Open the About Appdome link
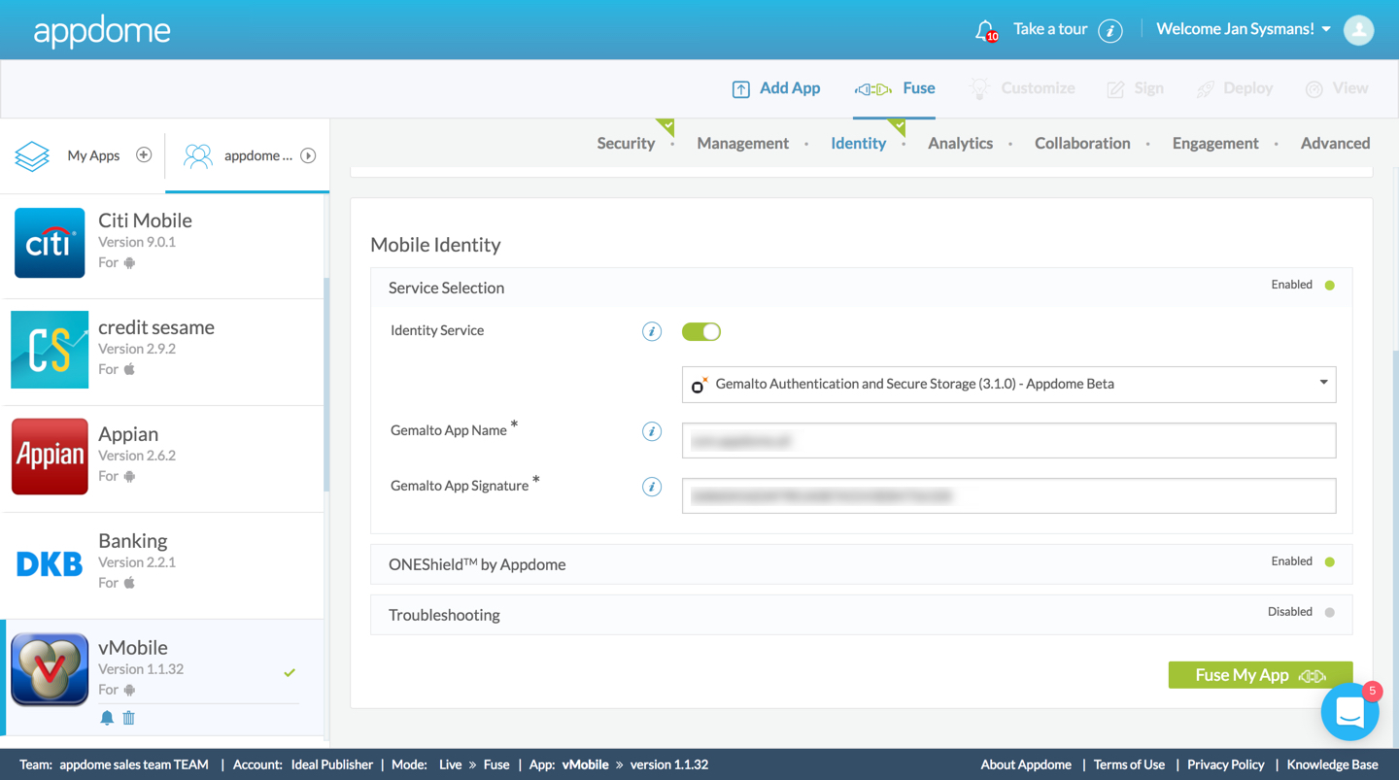The width and height of the screenshot is (1399, 780). click(x=1026, y=764)
